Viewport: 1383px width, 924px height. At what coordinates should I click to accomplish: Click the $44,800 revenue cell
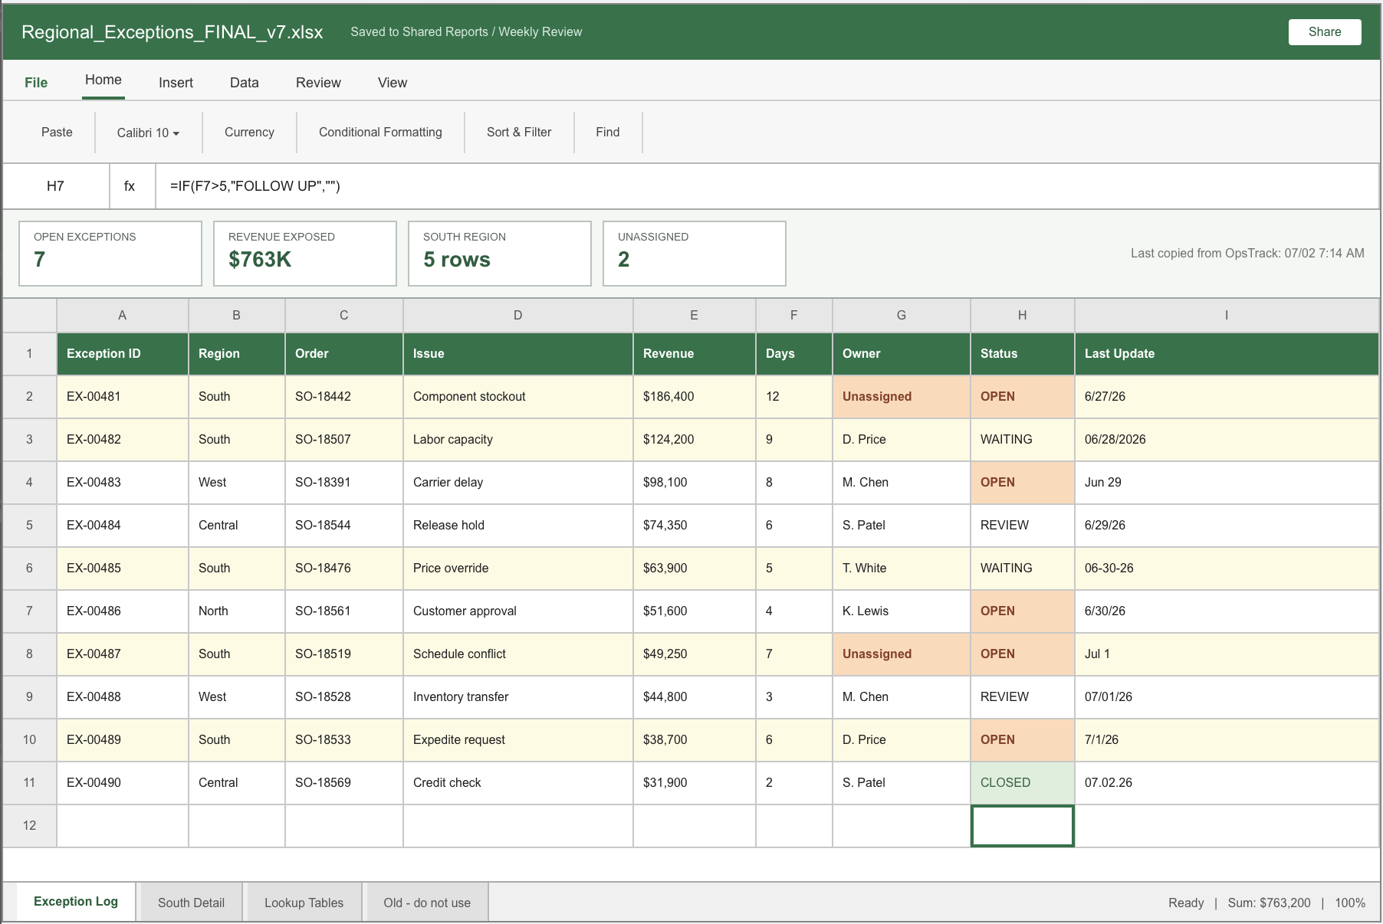pos(695,696)
